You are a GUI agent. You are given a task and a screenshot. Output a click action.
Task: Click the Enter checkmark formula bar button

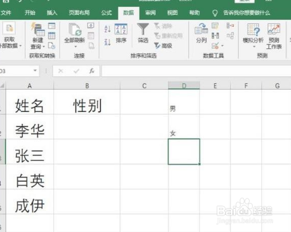76,71
